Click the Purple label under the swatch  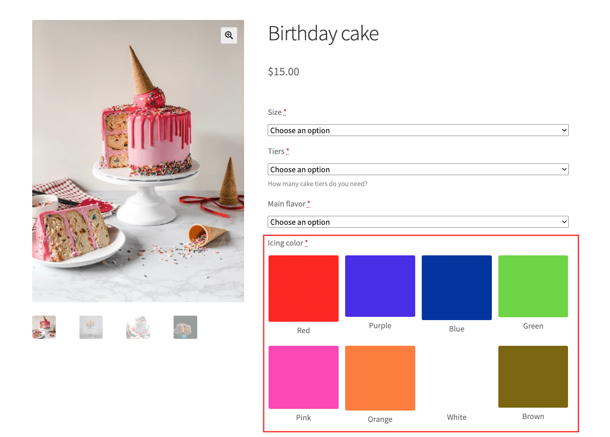[380, 326]
